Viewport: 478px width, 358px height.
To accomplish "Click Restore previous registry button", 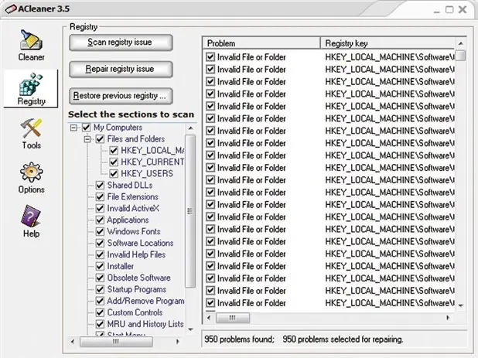I will click(121, 96).
